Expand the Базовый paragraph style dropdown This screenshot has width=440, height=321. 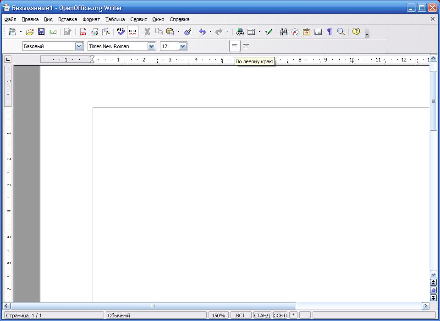coord(79,46)
